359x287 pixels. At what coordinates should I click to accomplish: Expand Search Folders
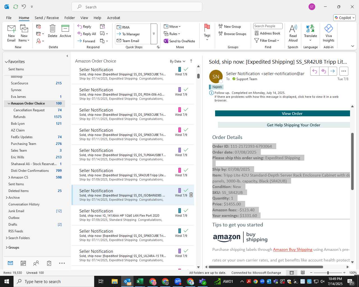[6, 238]
